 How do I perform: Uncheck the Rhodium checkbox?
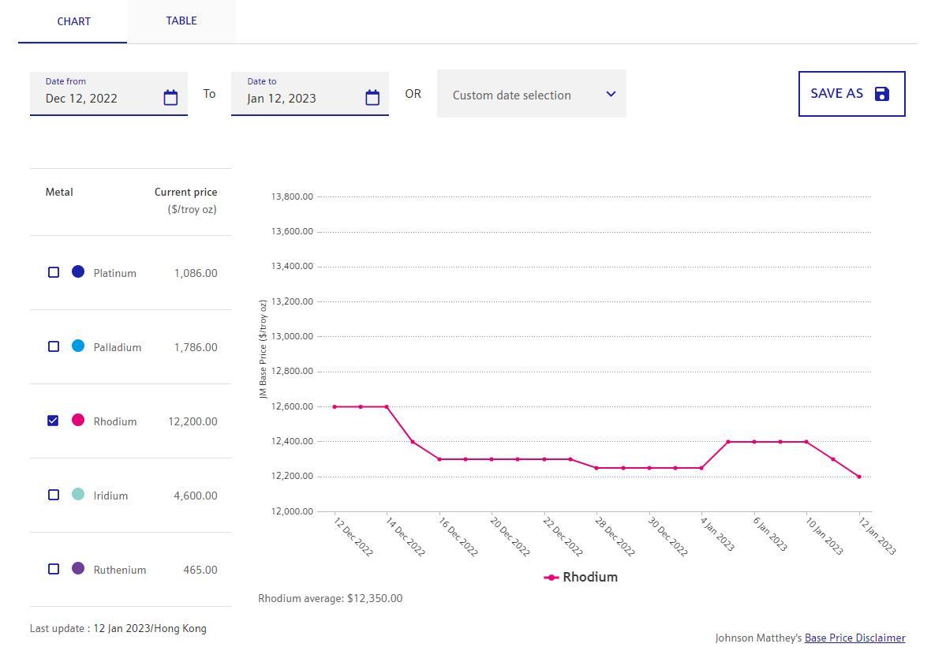pos(54,421)
